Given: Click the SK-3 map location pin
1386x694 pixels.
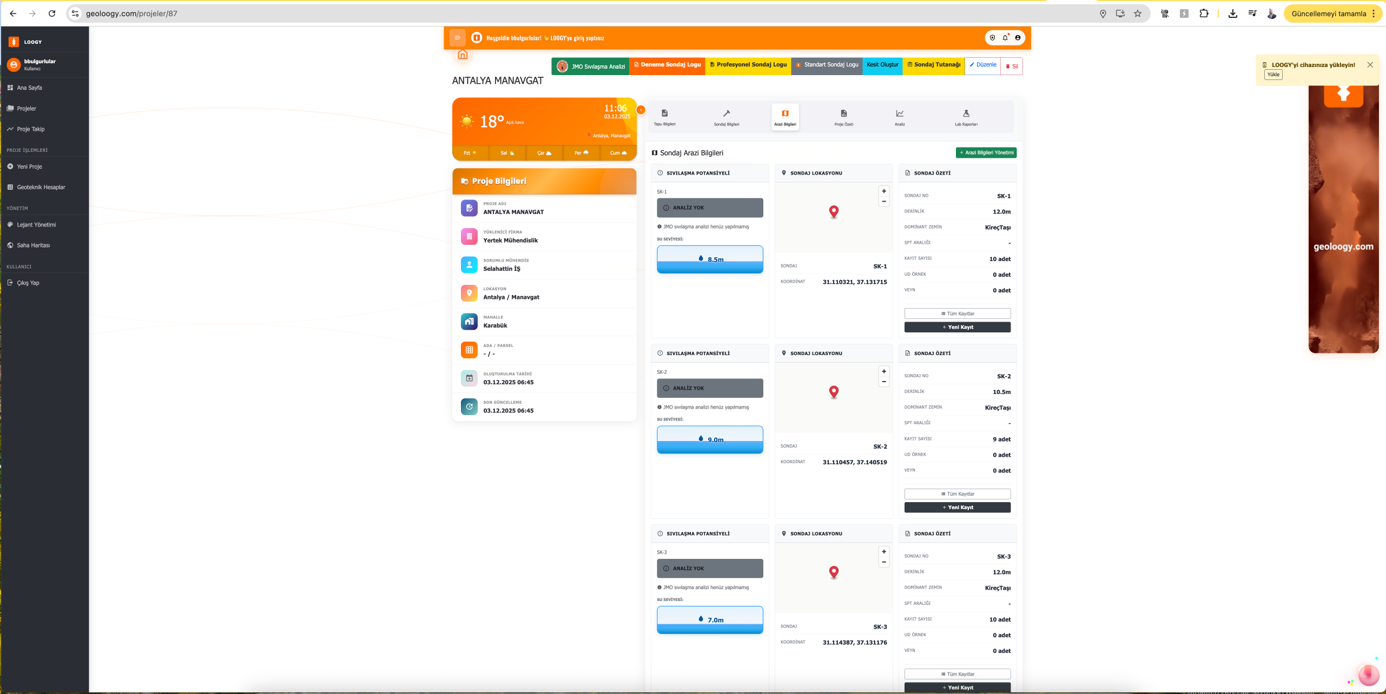Looking at the screenshot, I should point(834,571).
